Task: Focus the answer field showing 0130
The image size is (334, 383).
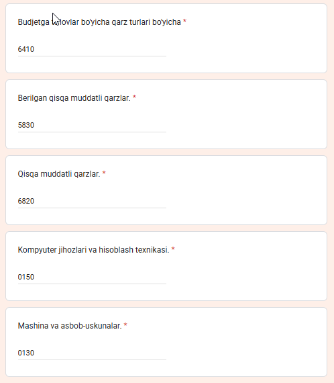Action: coord(92,353)
